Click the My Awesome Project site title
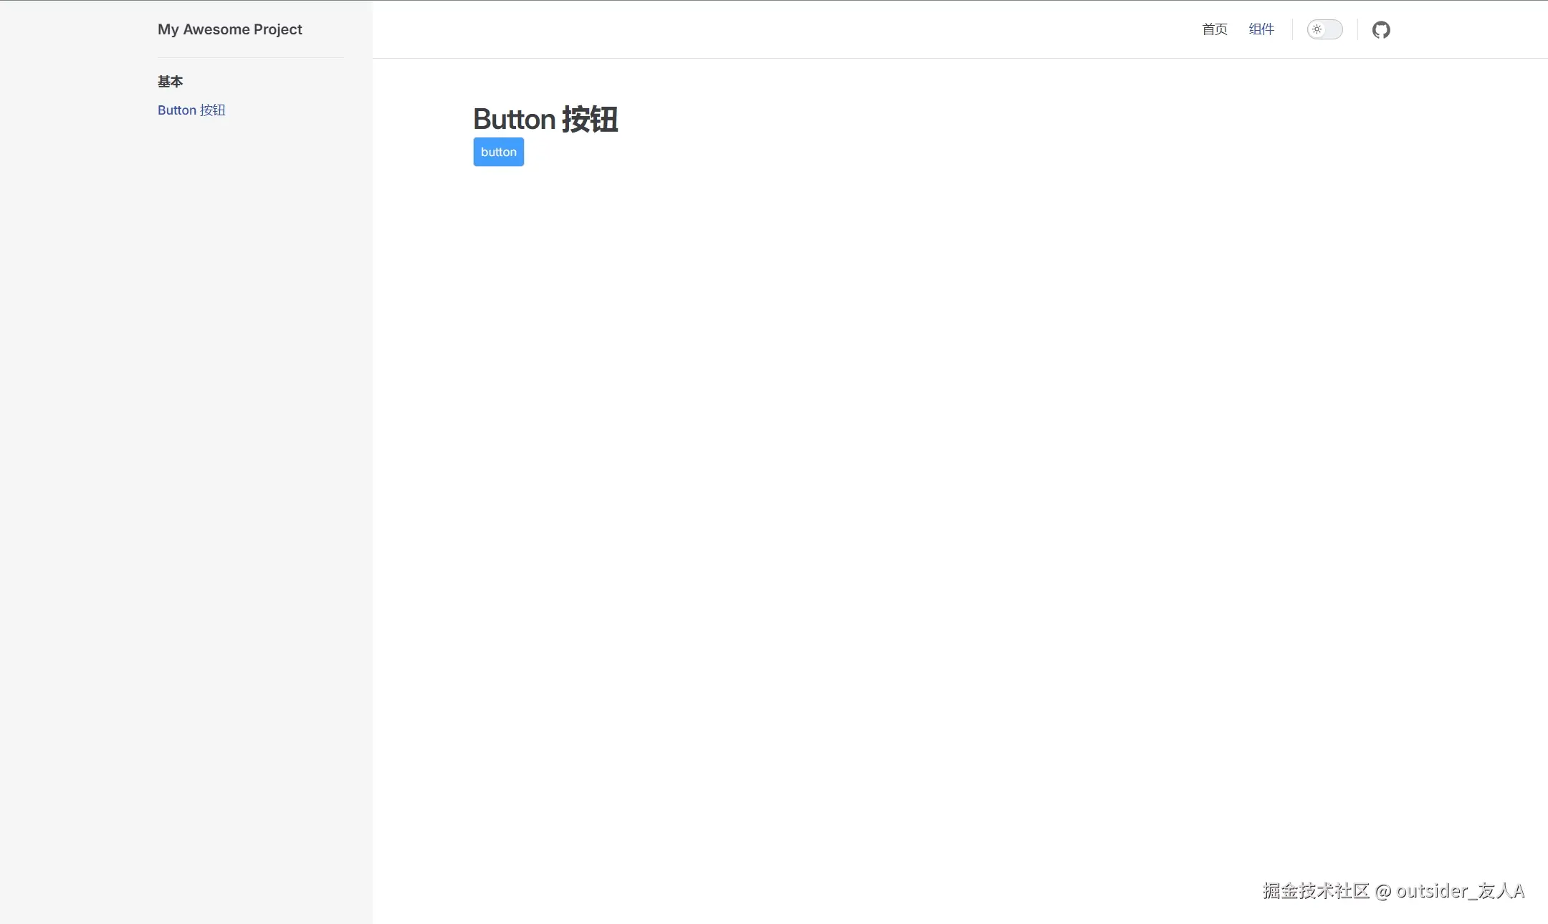The image size is (1548, 924). point(229,29)
